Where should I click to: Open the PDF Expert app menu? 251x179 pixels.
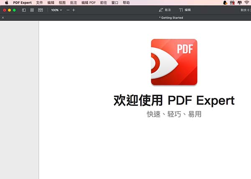point(22,3)
